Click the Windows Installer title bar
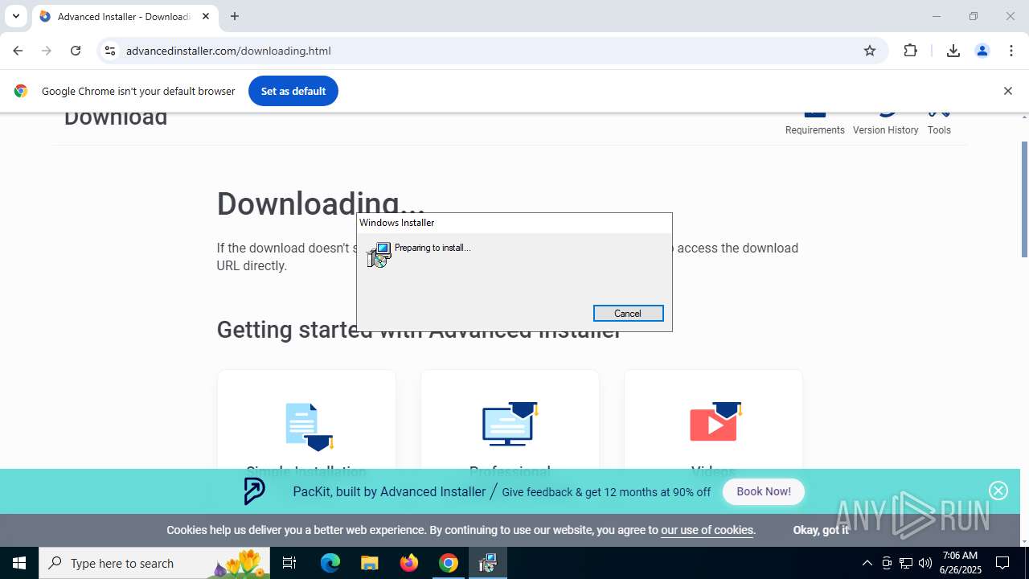This screenshot has height=579, width=1029. (x=514, y=223)
